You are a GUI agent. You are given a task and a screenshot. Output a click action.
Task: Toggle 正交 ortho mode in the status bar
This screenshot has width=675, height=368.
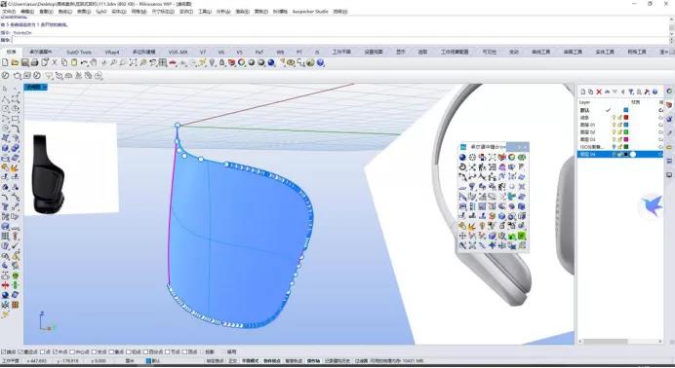click(x=232, y=361)
